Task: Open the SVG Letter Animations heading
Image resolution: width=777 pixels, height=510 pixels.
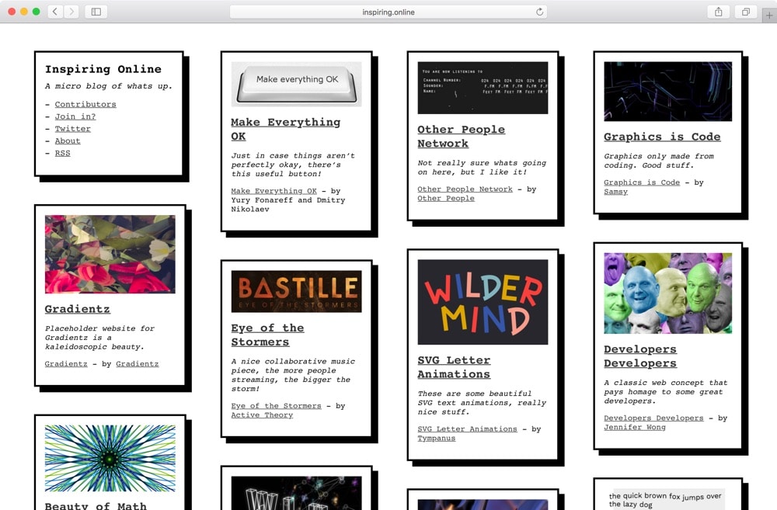Action: click(454, 367)
